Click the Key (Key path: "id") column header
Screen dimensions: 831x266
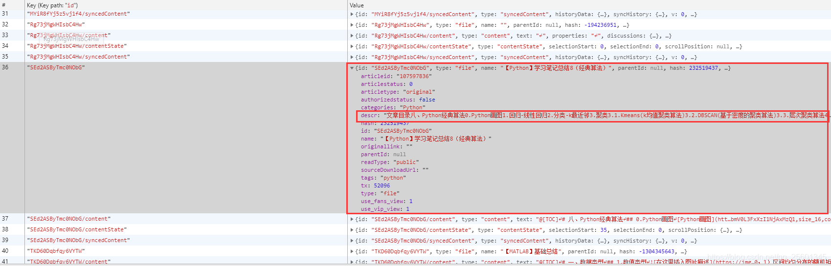click(x=52, y=5)
